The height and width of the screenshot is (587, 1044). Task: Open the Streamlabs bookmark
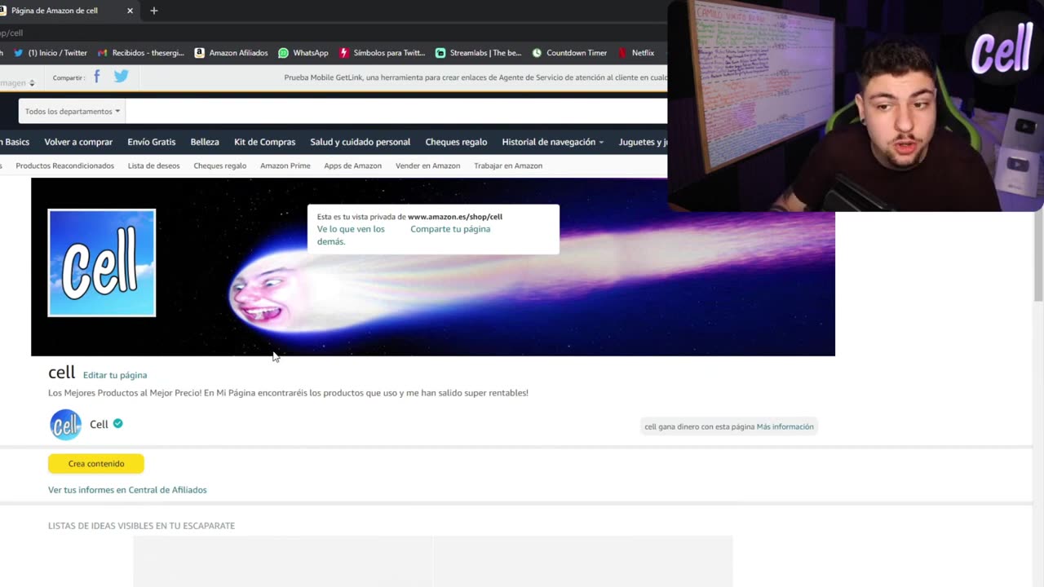pyautogui.click(x=478, y=53)
